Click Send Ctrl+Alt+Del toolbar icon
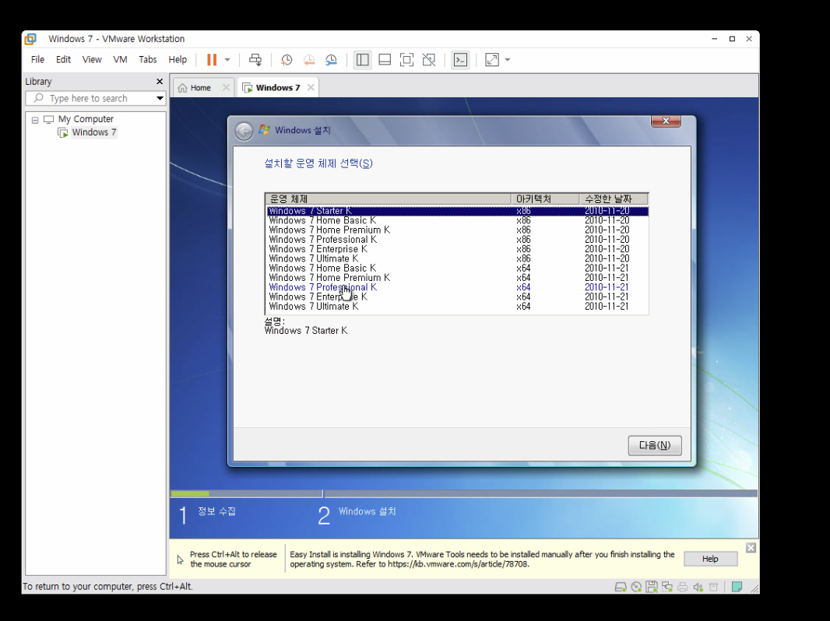 [x=255, y=60]
